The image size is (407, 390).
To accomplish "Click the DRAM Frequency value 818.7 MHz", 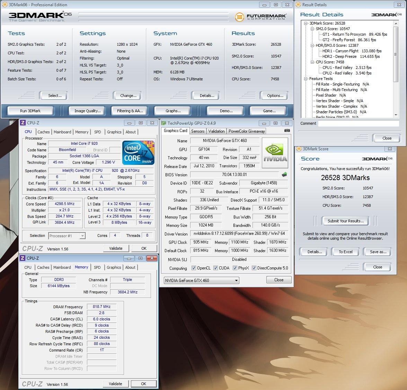I will click(101, 307).
